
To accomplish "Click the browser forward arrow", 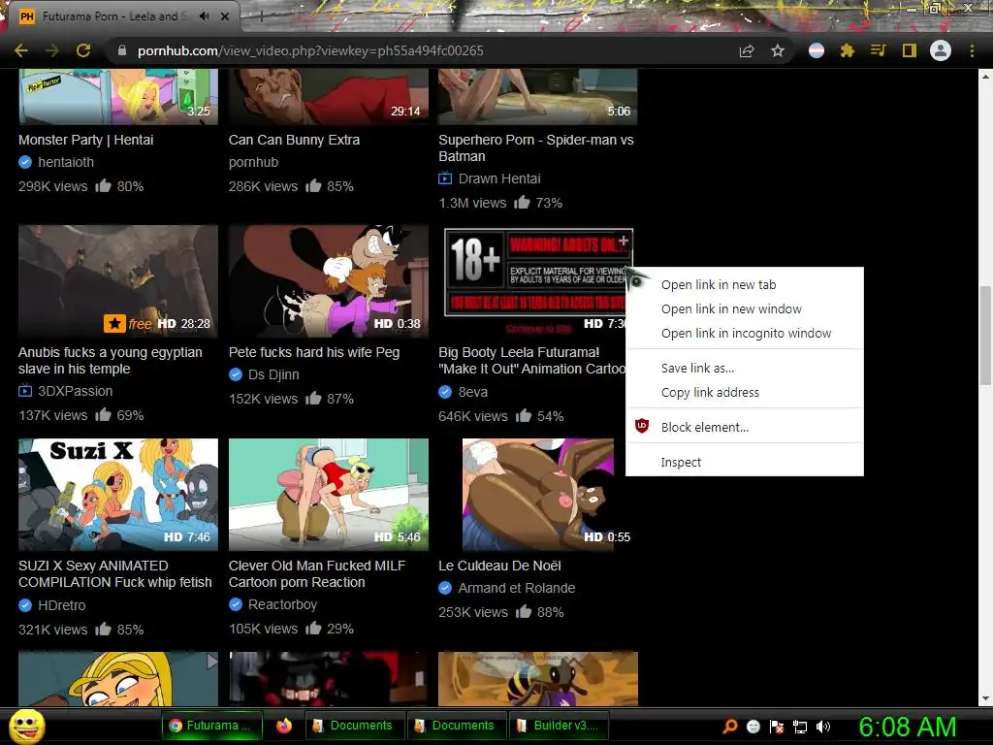I will [x=52, y=50].
